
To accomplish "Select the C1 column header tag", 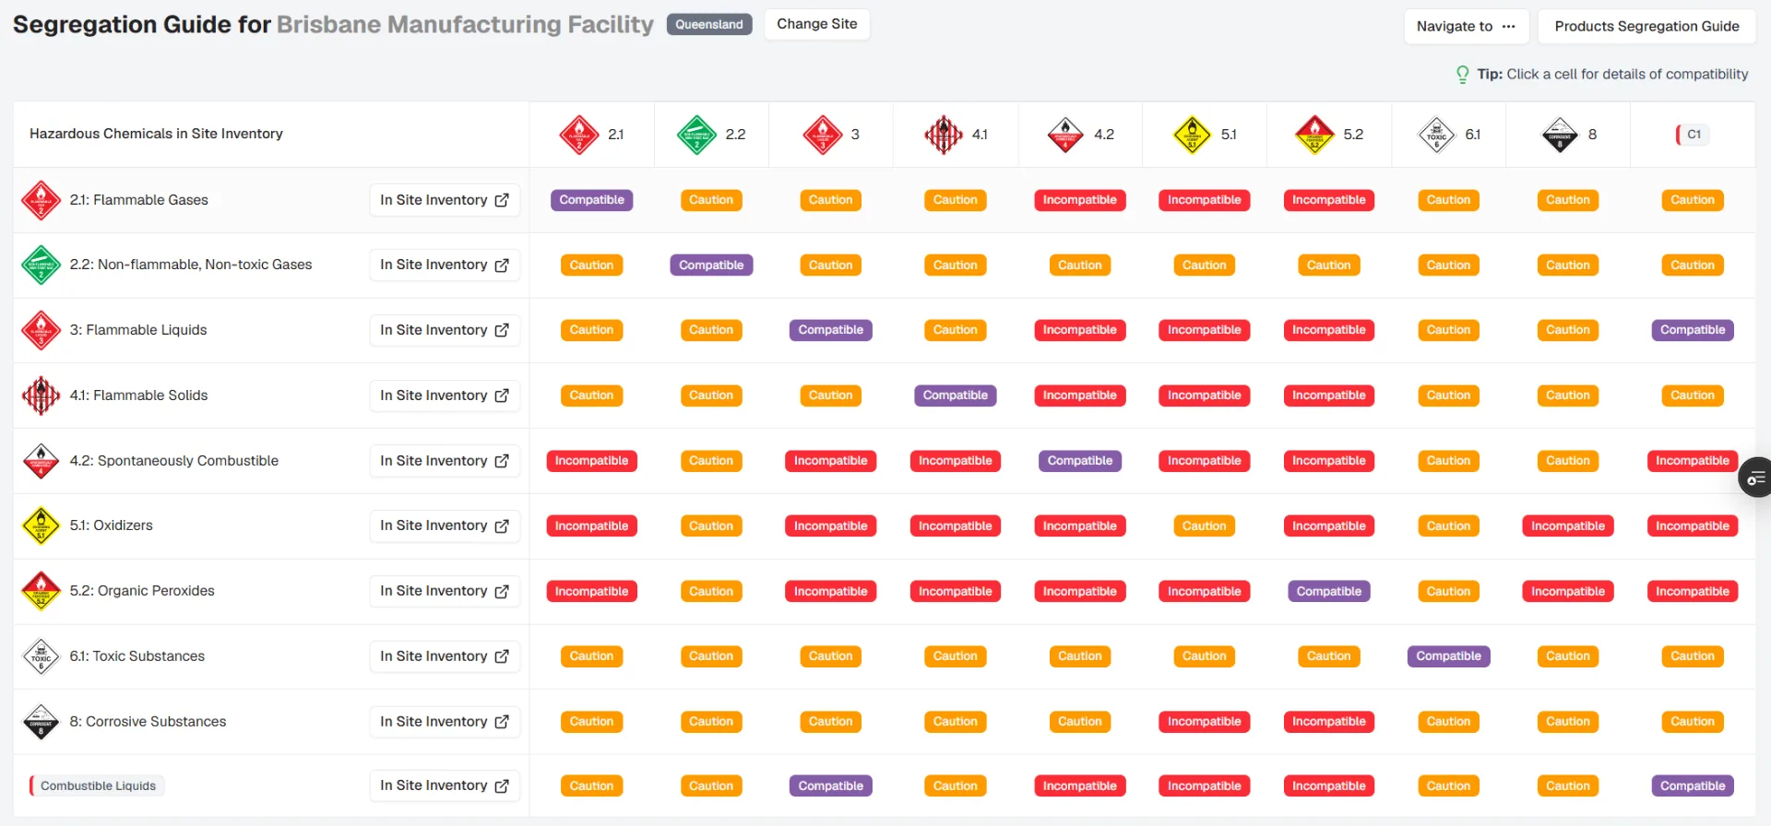I will coord(1693,135).
